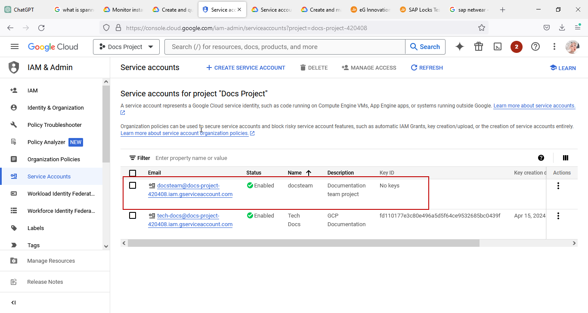Open Organization Policies in sidebar
588x313 pixels.
click(51, 159)
